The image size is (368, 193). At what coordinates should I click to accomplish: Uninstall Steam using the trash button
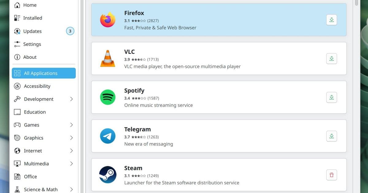[x=332, y=175]
